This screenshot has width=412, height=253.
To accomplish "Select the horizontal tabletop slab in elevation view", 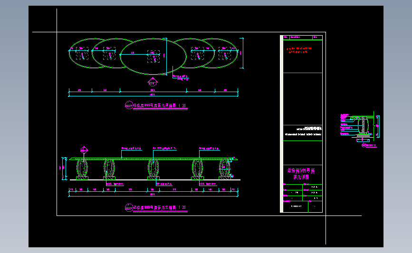I will point(153,159).
